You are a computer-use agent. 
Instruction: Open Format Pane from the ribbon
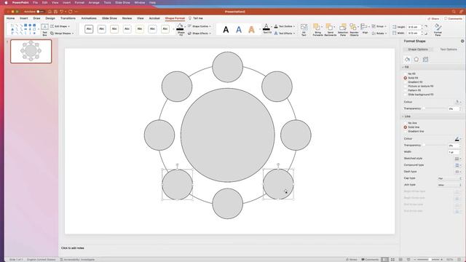(438, 30)
